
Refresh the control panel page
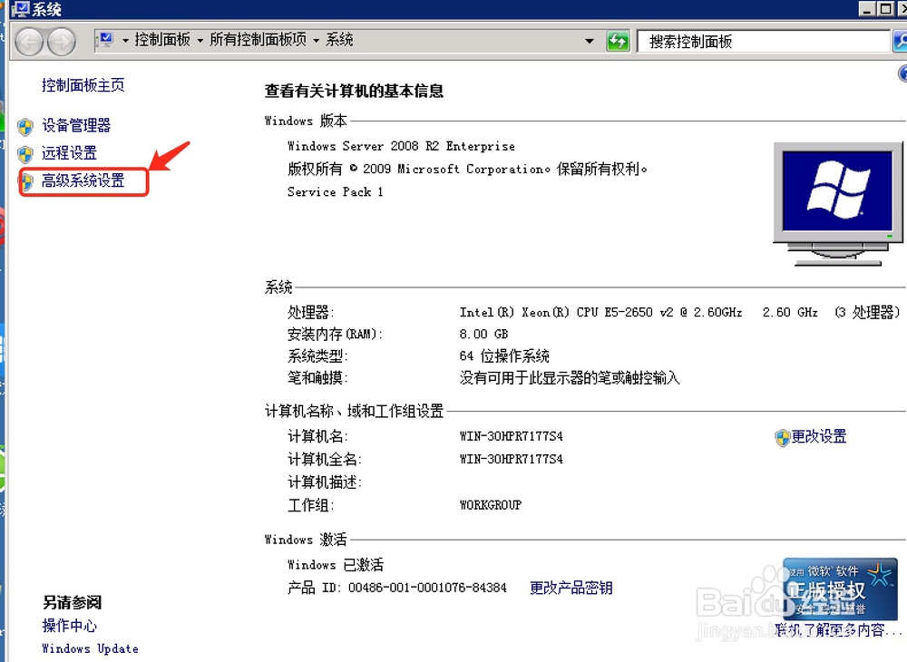[x=618, y=41]
